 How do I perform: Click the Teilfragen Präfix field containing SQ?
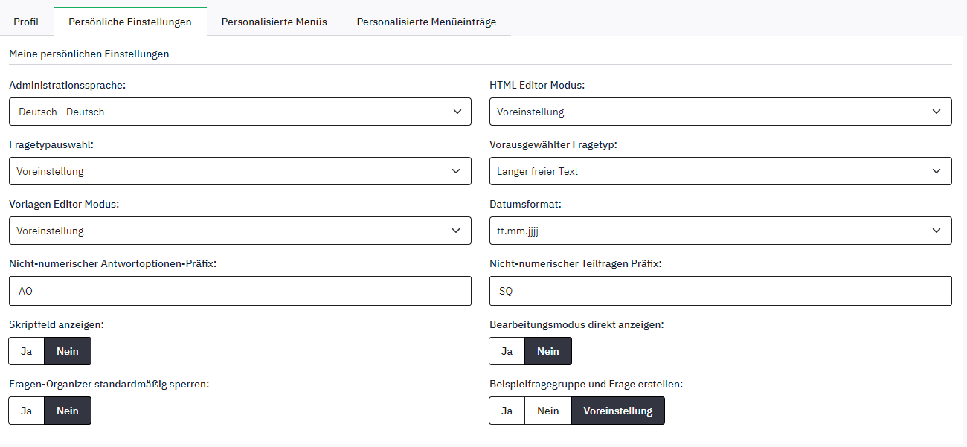coord(720,291)
